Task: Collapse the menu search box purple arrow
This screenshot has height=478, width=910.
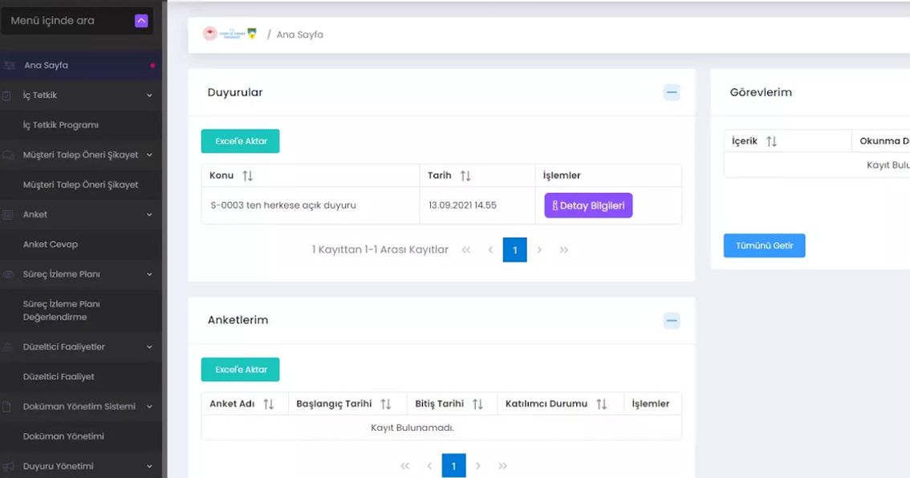Action: tap(141, 21)
